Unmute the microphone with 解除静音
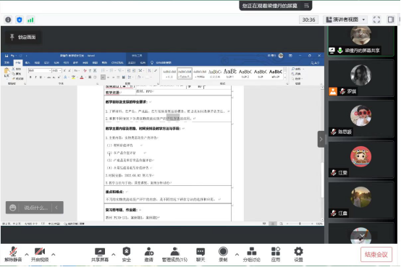The width and height of the screenshot is (401, 267). tap(13, 255)
